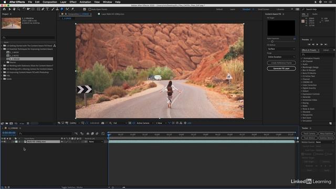Toggle the audio speaker switch for the layer
This screenshot has width=336, height=189.
coord(5,142)
